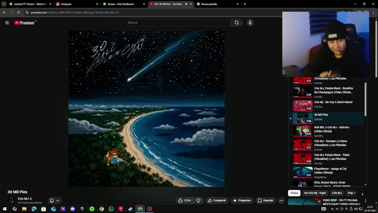
Task: Like the video with 115 k likes
Action: pos(184,201)
